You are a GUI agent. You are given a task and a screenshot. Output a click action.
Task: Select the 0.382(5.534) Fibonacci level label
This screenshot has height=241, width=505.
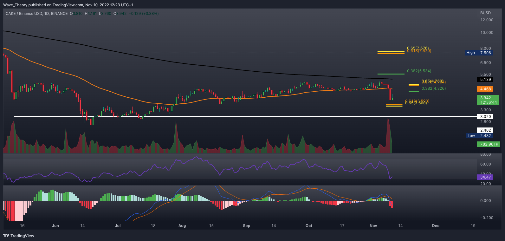click(419, 71)
